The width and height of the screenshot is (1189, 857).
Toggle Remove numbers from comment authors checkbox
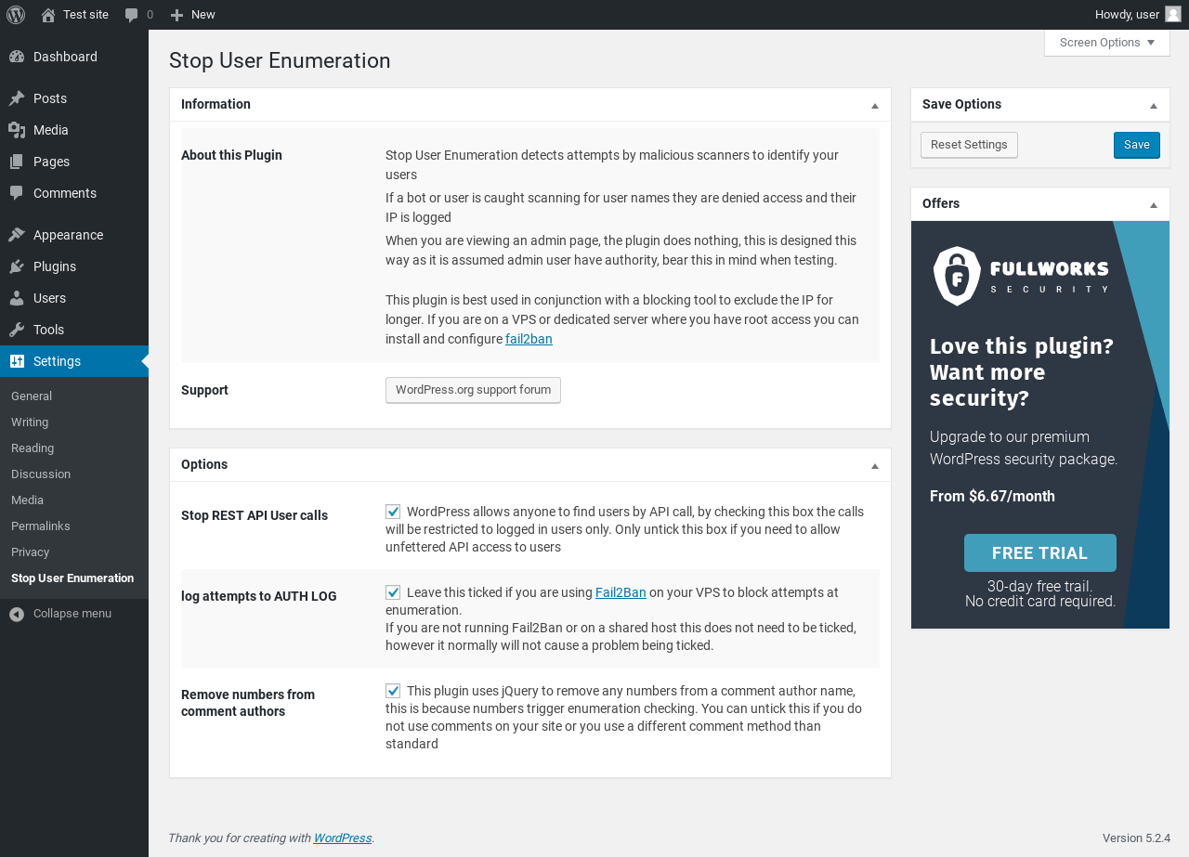pos(393,691)
